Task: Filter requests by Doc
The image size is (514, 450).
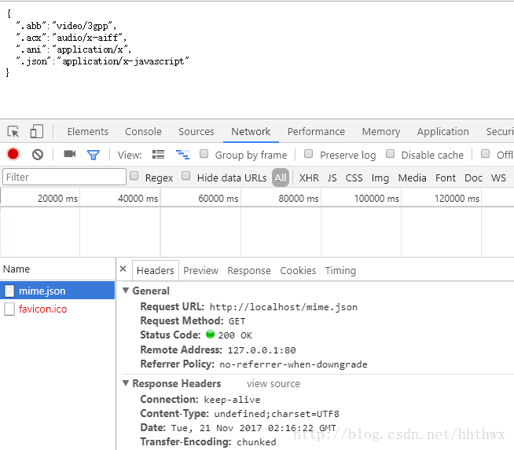Action: [x=474, y=177]
